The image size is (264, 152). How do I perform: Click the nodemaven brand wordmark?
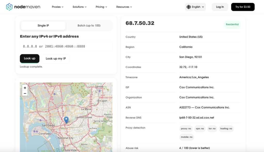point(27,7)
